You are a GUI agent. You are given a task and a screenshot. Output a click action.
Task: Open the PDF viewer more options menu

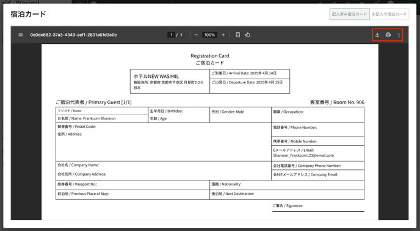pyautogui.click(x=399, y=35)
